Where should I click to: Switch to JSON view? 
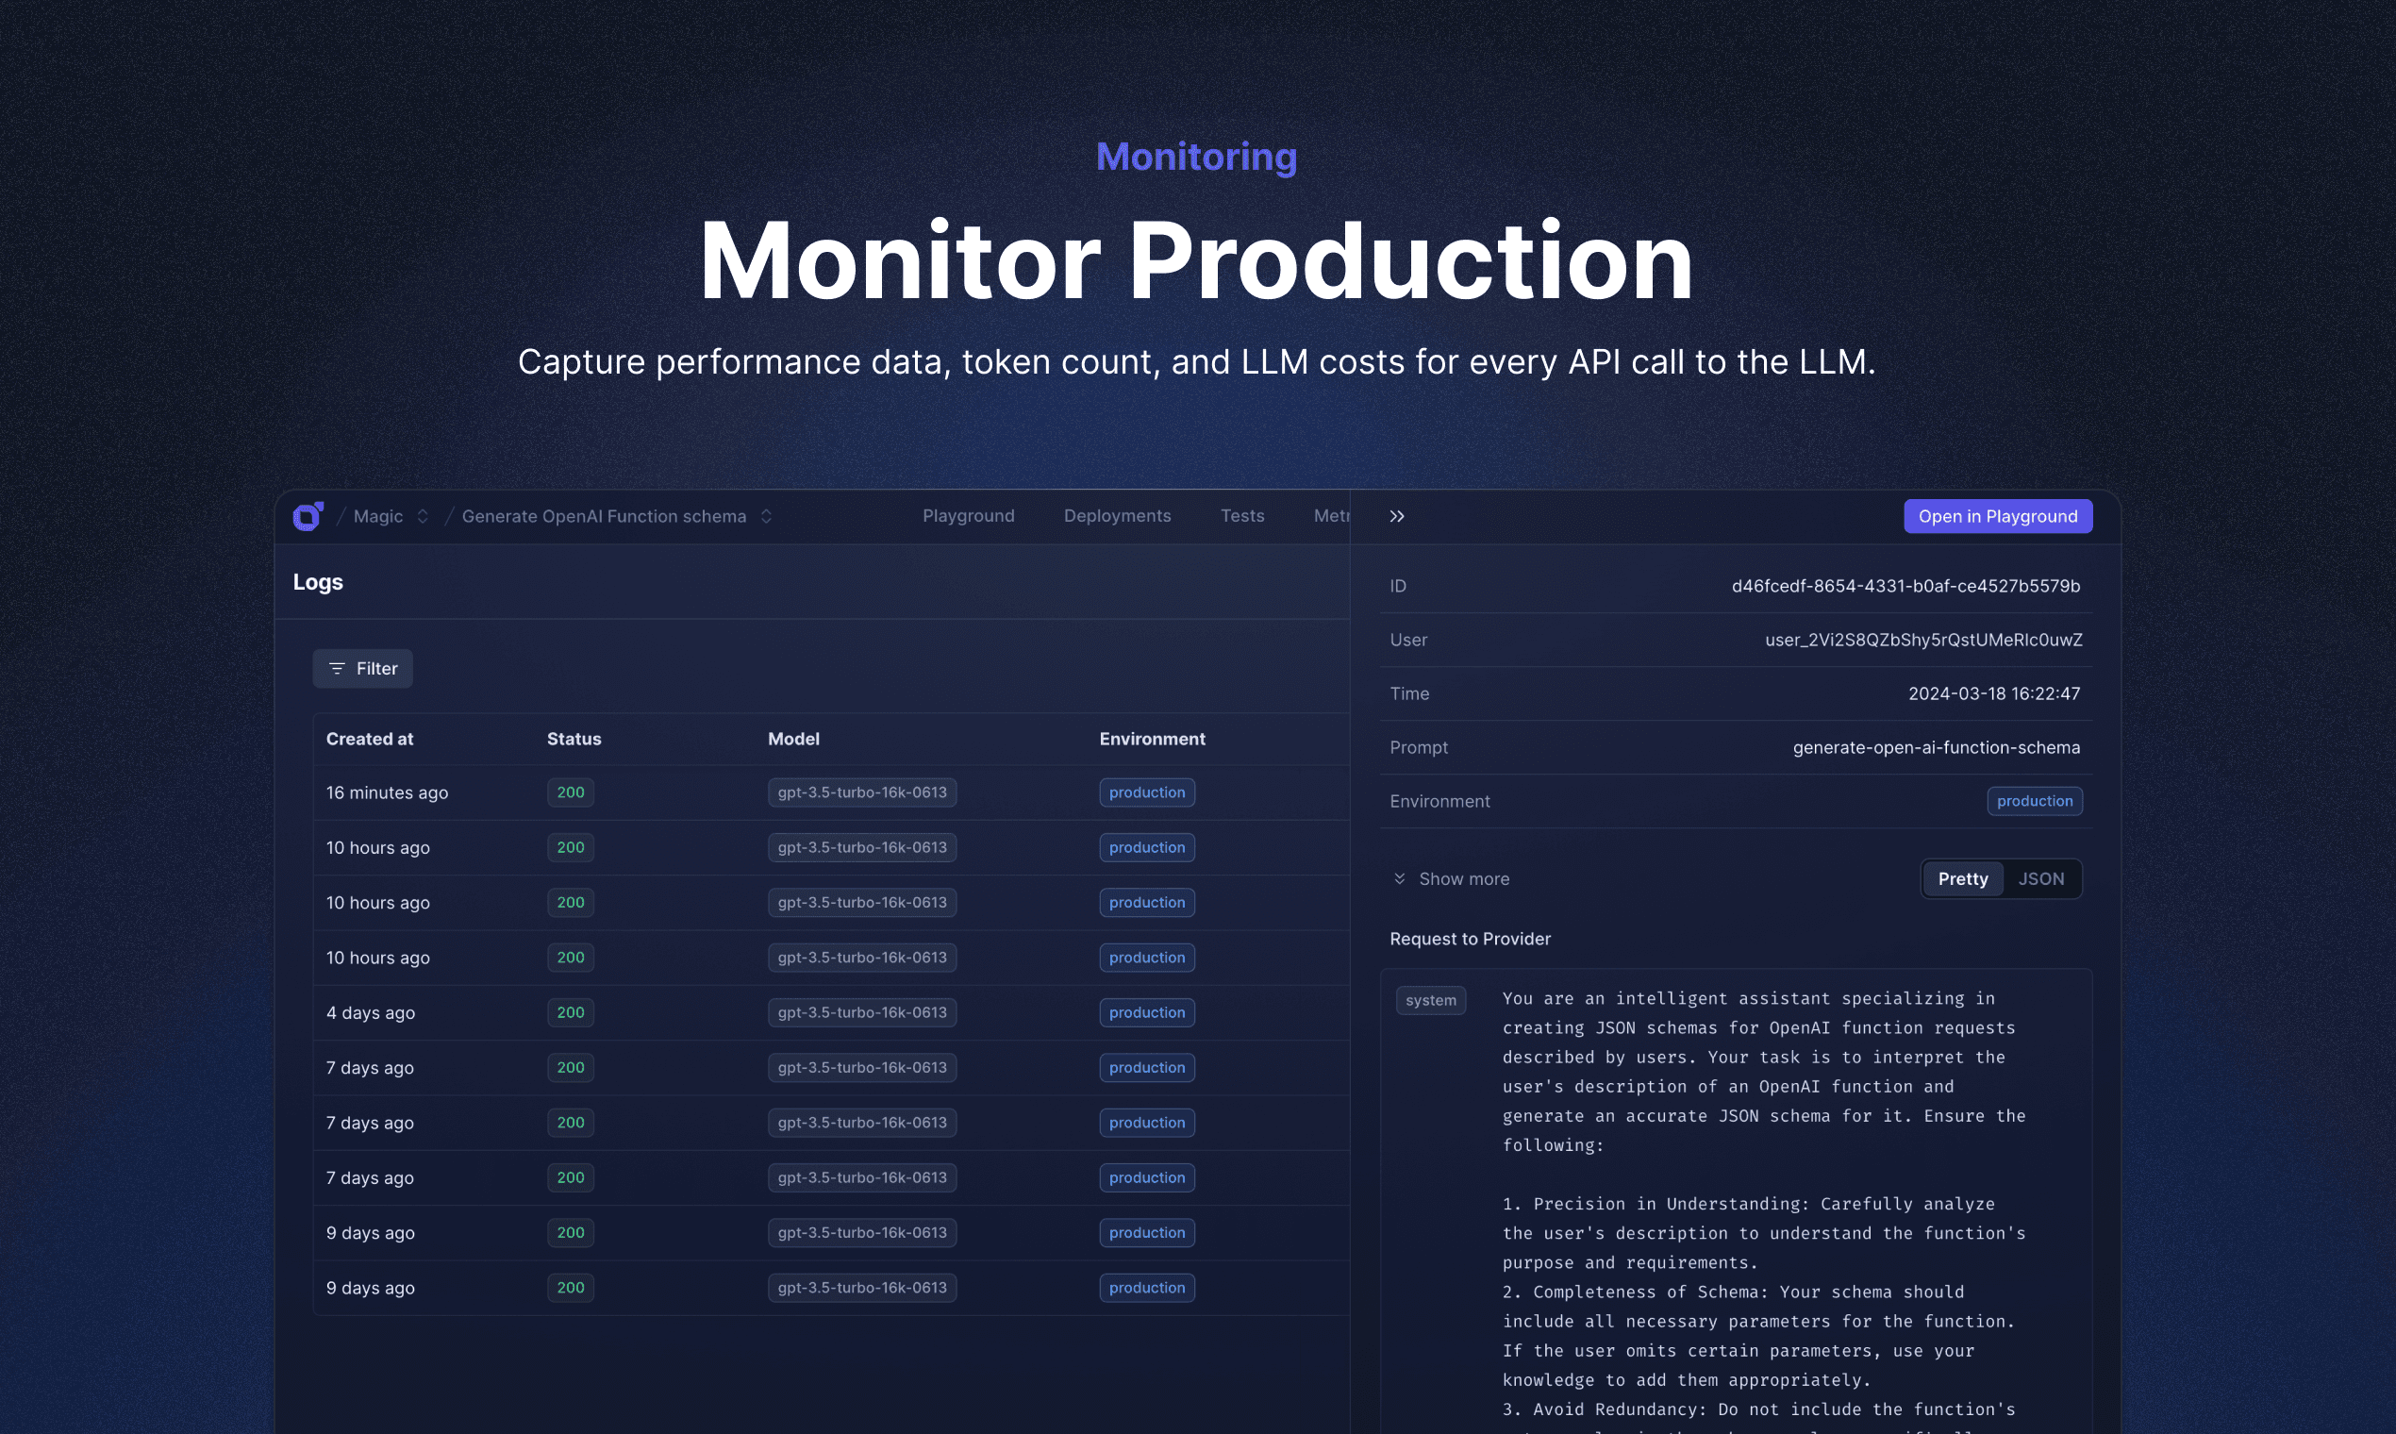(x=2040, y=878)
